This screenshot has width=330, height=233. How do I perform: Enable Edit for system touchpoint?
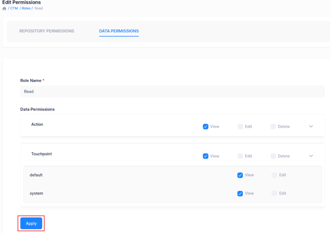click(274, 193)
